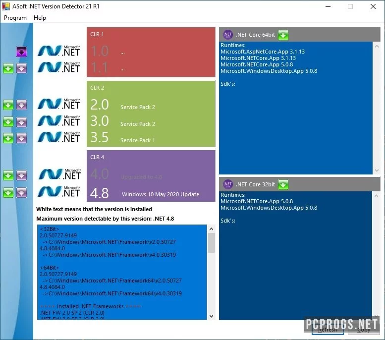Select the 2.0 version in CLR 2 panel
The image size is (385, 340).
(100, 105)
